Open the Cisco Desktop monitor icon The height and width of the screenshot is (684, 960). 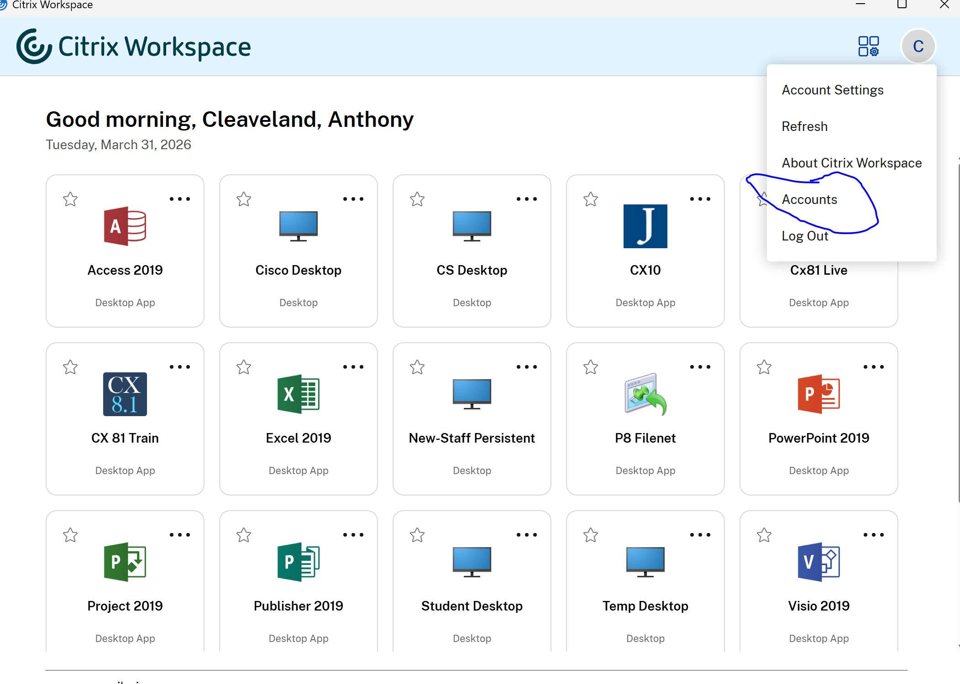click(298, 226)
